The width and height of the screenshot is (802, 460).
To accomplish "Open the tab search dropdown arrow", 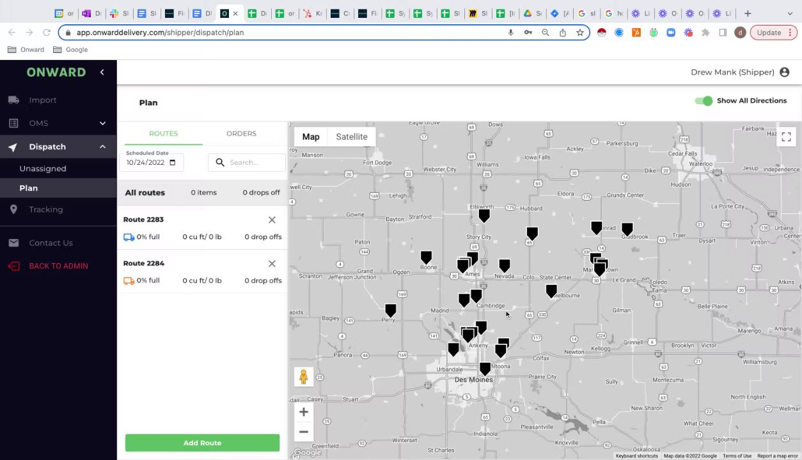I will 790,13.
